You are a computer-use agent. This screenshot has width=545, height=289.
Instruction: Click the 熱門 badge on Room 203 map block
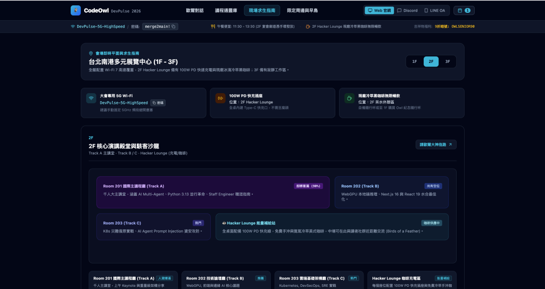(x=198, y=223)
